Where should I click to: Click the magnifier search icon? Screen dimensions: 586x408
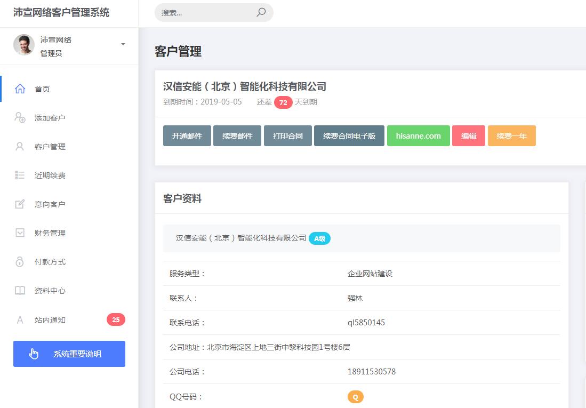(261, 12)
